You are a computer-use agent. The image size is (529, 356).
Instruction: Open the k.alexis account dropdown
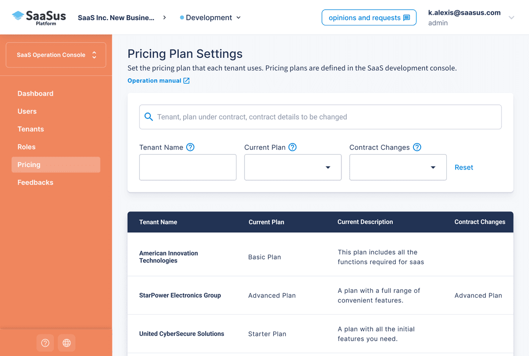tap(511, 17)
